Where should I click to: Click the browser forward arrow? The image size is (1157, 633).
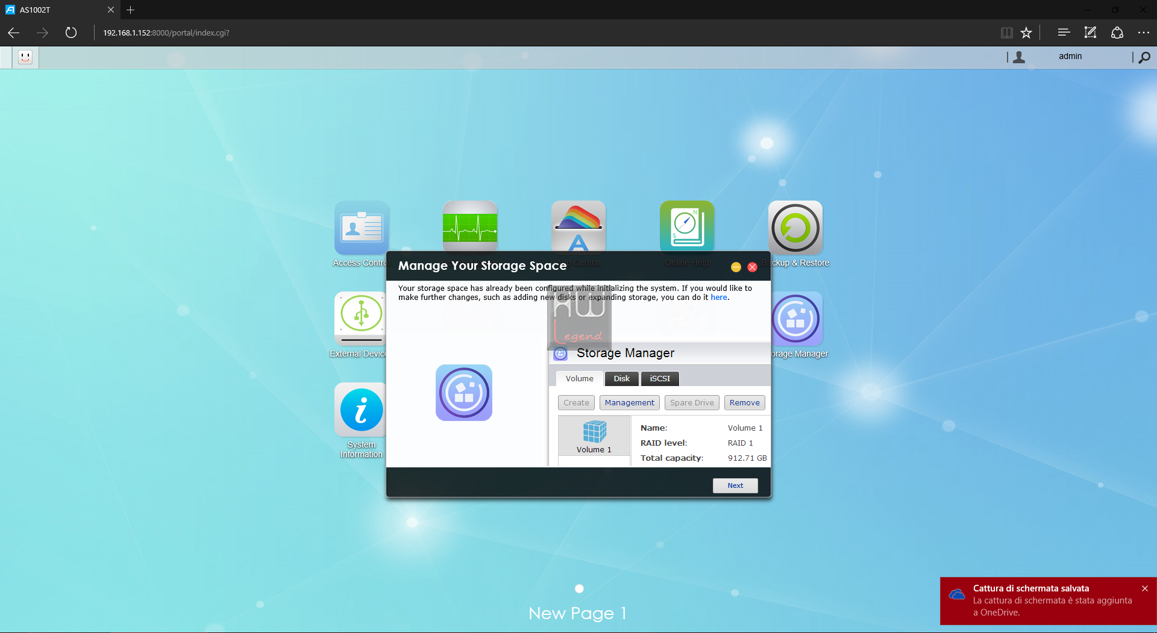(x=42, y=33)
